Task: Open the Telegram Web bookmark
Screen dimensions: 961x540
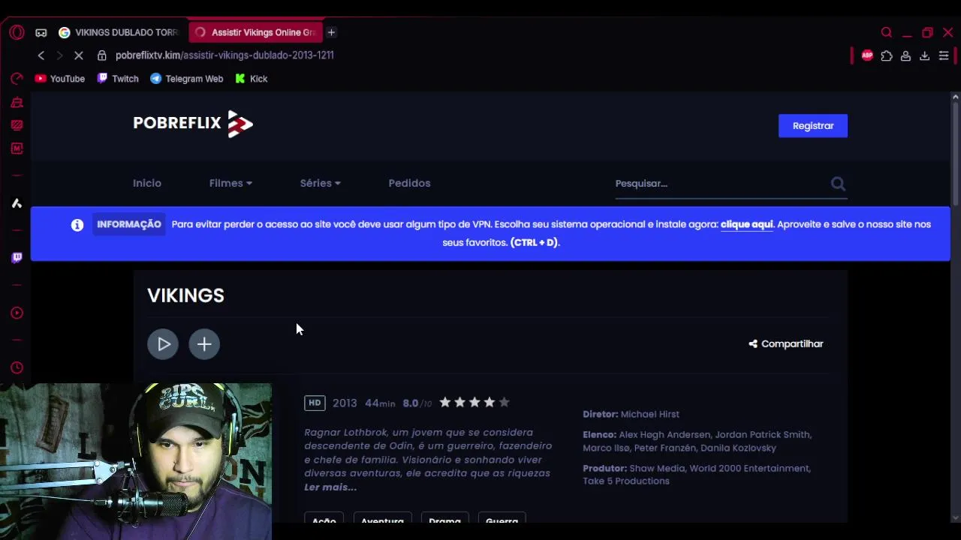Action: pyautogui.click(x=186, y=79)
